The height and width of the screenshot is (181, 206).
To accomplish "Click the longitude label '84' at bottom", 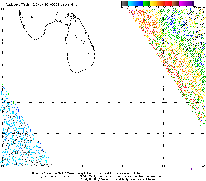I will pyautogui.click(x=123, y=167).
